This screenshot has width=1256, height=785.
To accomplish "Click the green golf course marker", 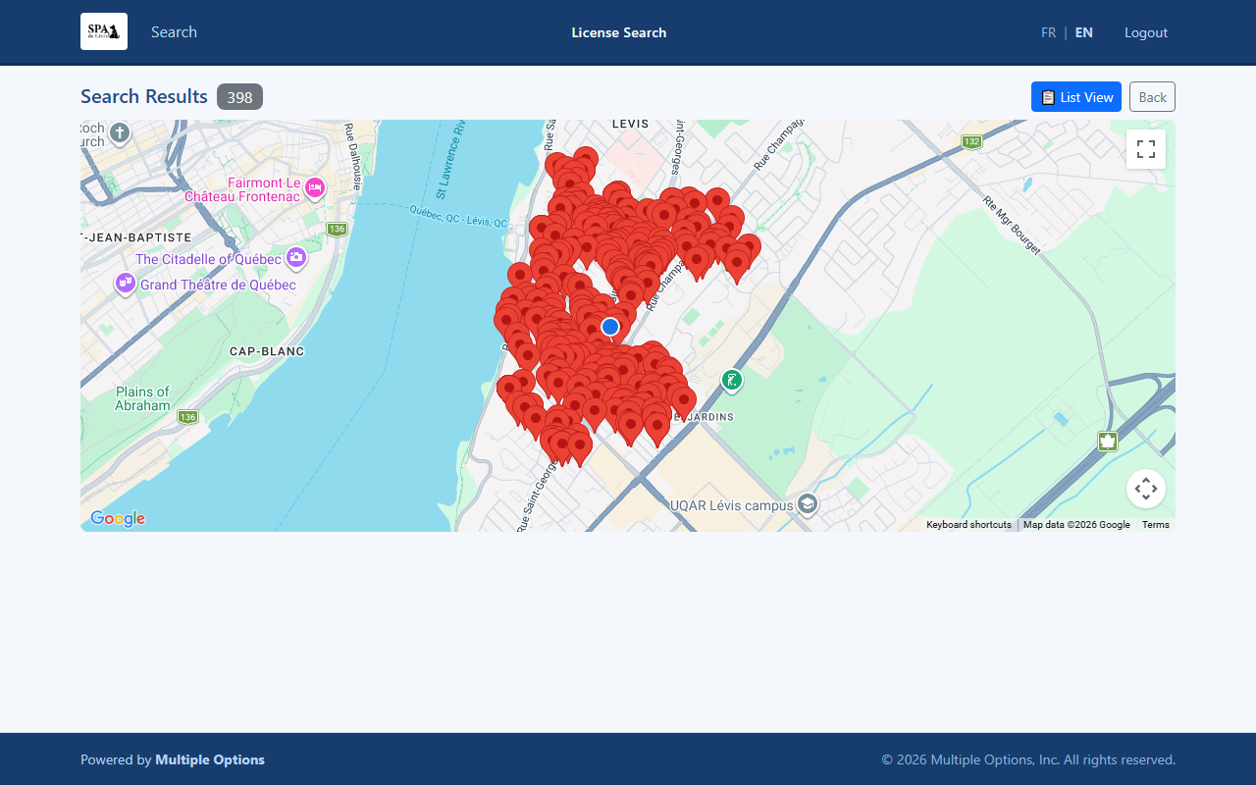I will [x=731, y=380].
